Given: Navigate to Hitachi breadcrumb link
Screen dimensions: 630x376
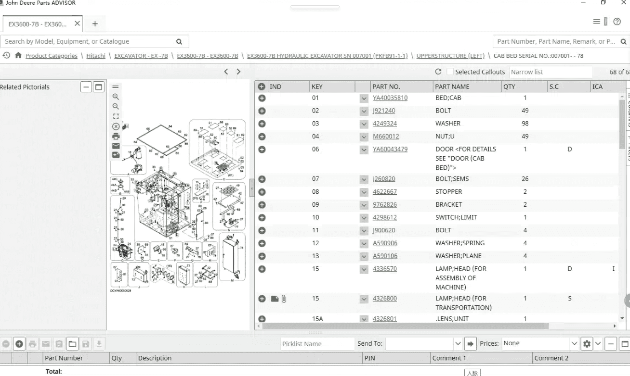Looking at the screenshot, I should tap(96, 56).
